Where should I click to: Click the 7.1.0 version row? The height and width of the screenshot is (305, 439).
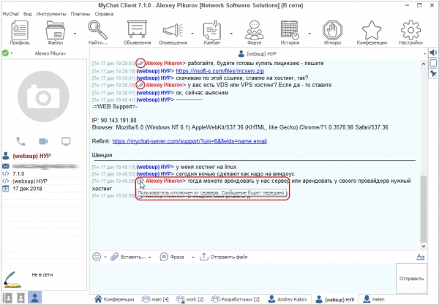44,174
